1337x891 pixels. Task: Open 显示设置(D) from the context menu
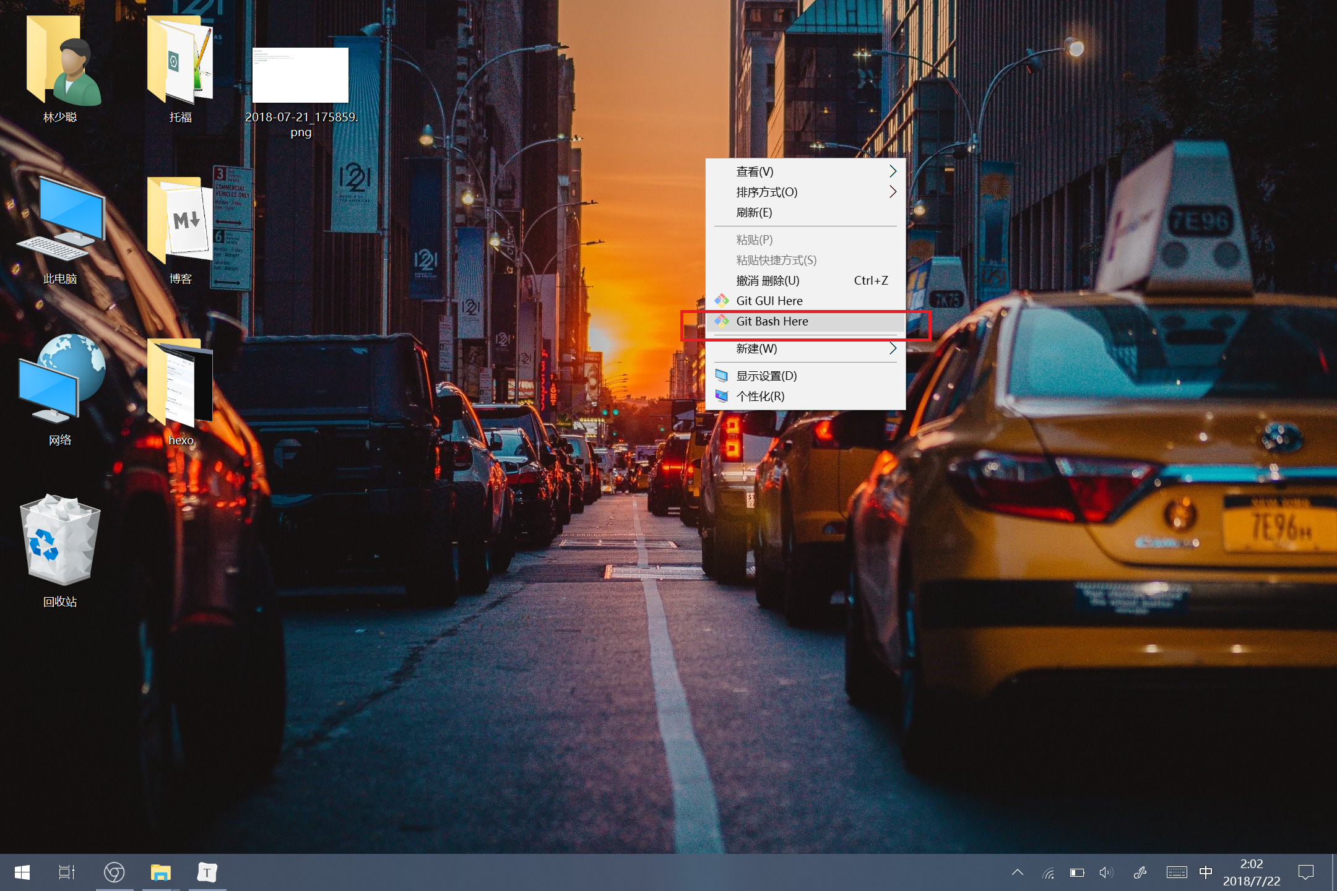[766, 376]
